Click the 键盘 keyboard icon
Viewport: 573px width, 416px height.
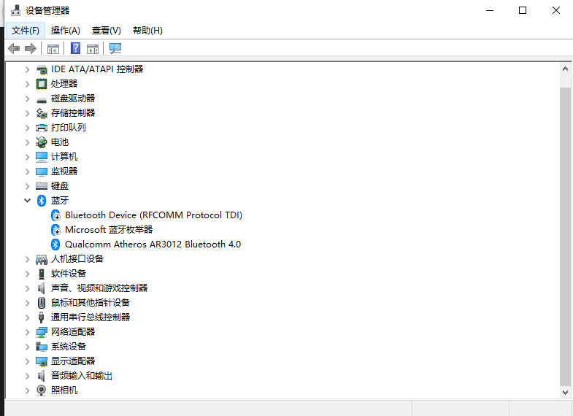42,186
